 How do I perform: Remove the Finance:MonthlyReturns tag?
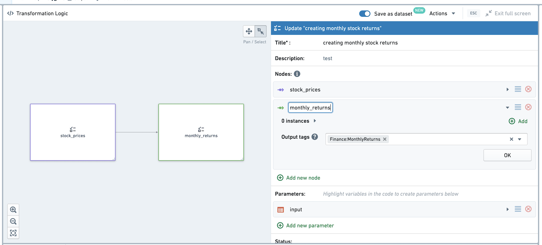[x=385, y=139]
